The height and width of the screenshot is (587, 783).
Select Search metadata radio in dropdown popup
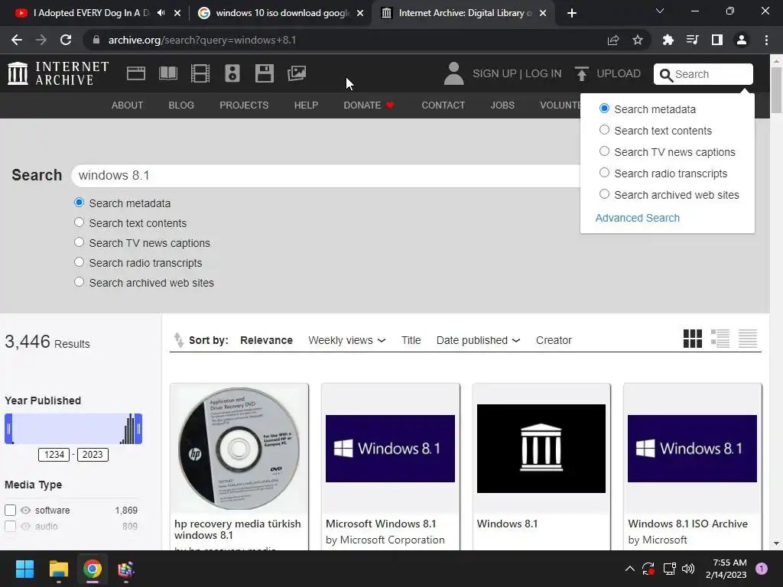click(604, 109)
